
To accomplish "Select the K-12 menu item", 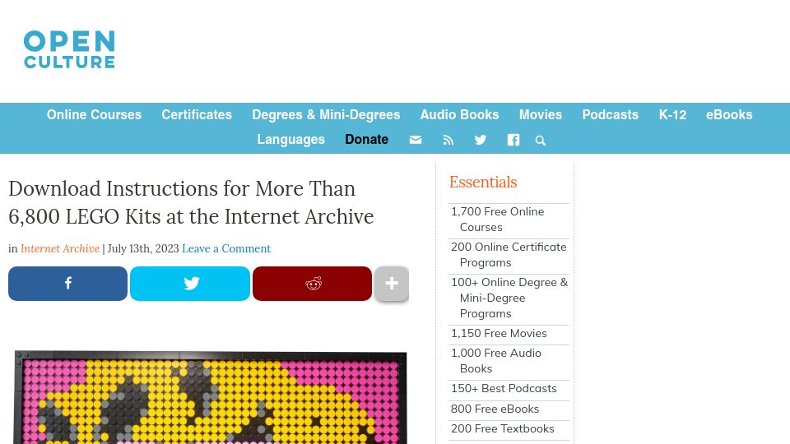I will click(672, 115).
